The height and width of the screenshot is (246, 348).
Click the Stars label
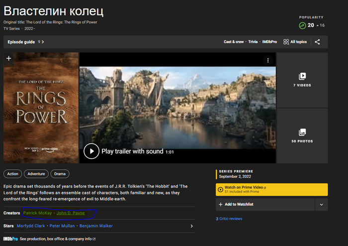tap(8, 226)
